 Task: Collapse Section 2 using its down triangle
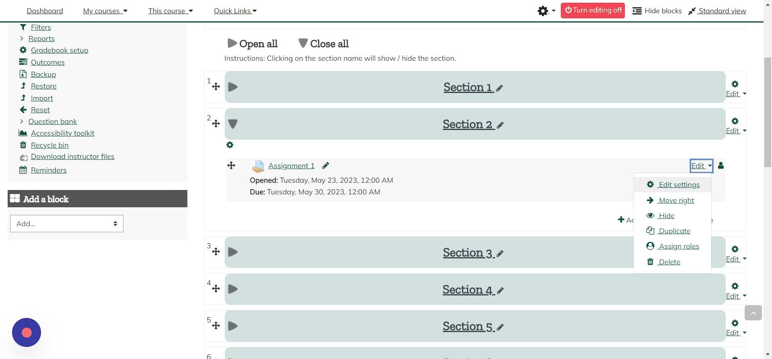pos(233,124)
